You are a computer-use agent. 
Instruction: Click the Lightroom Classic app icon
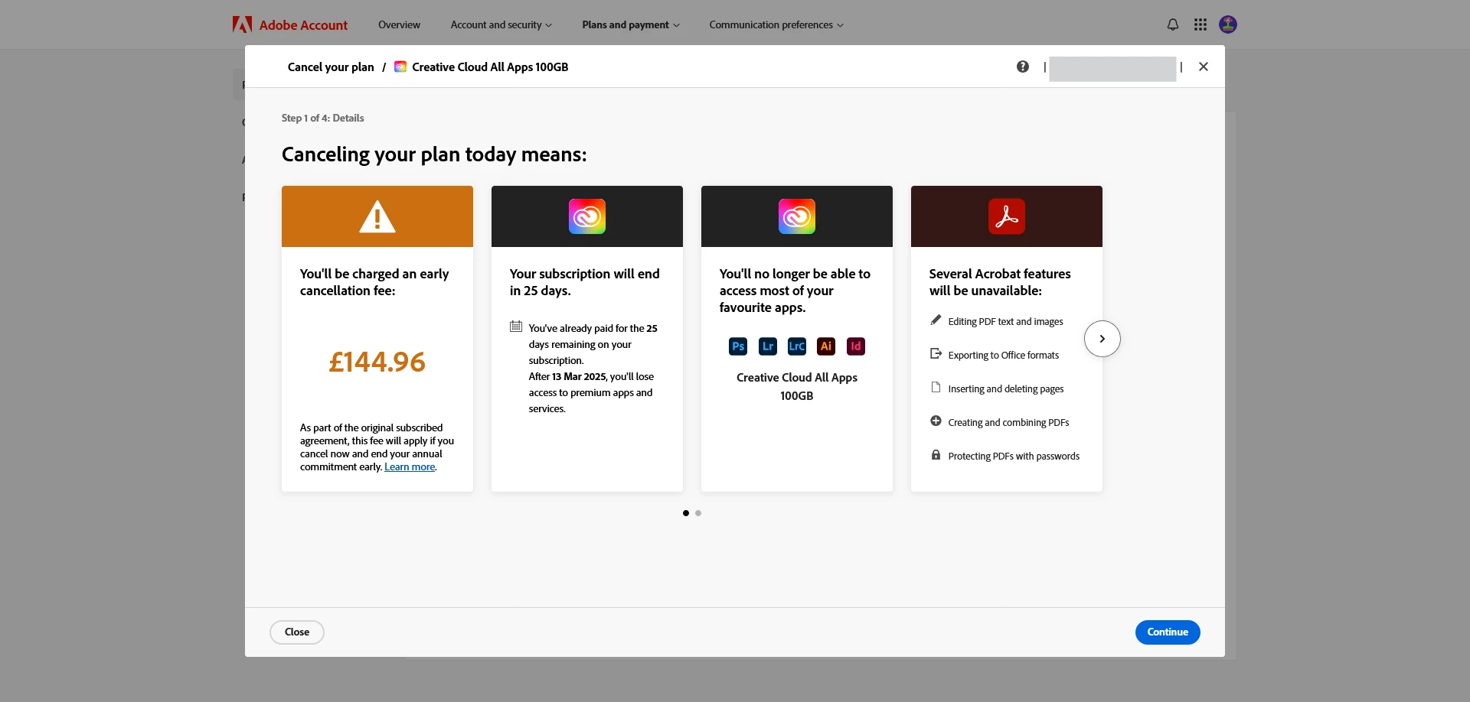point(797,346)
